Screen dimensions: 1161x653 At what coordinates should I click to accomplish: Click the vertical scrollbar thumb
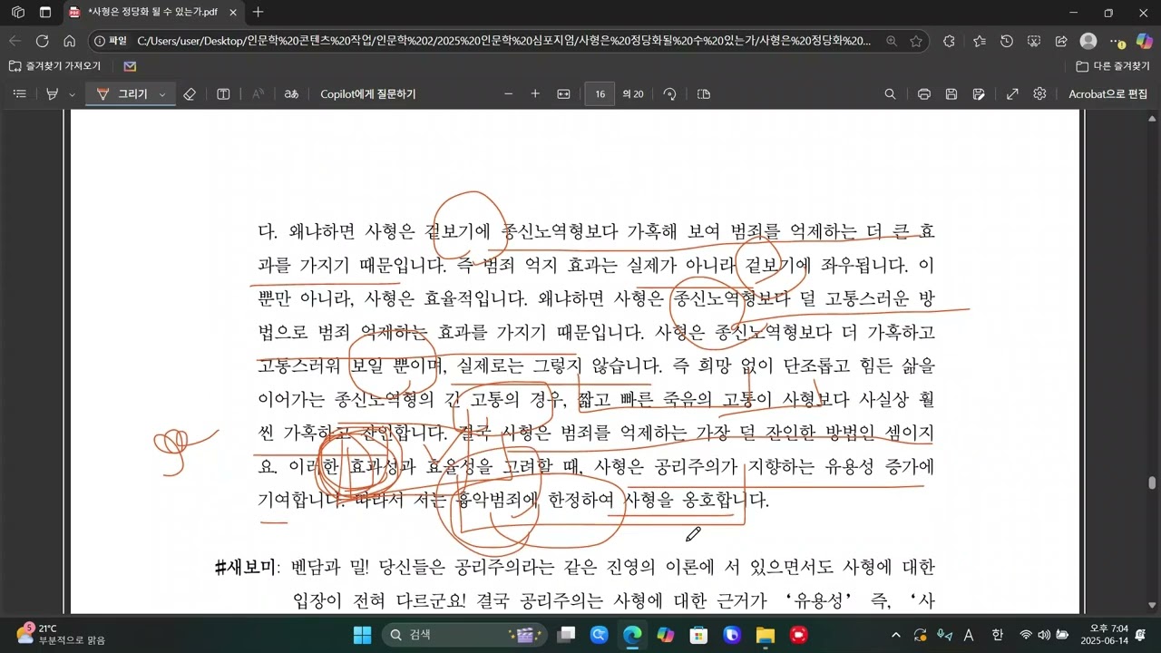click(x=1153, y=482)
